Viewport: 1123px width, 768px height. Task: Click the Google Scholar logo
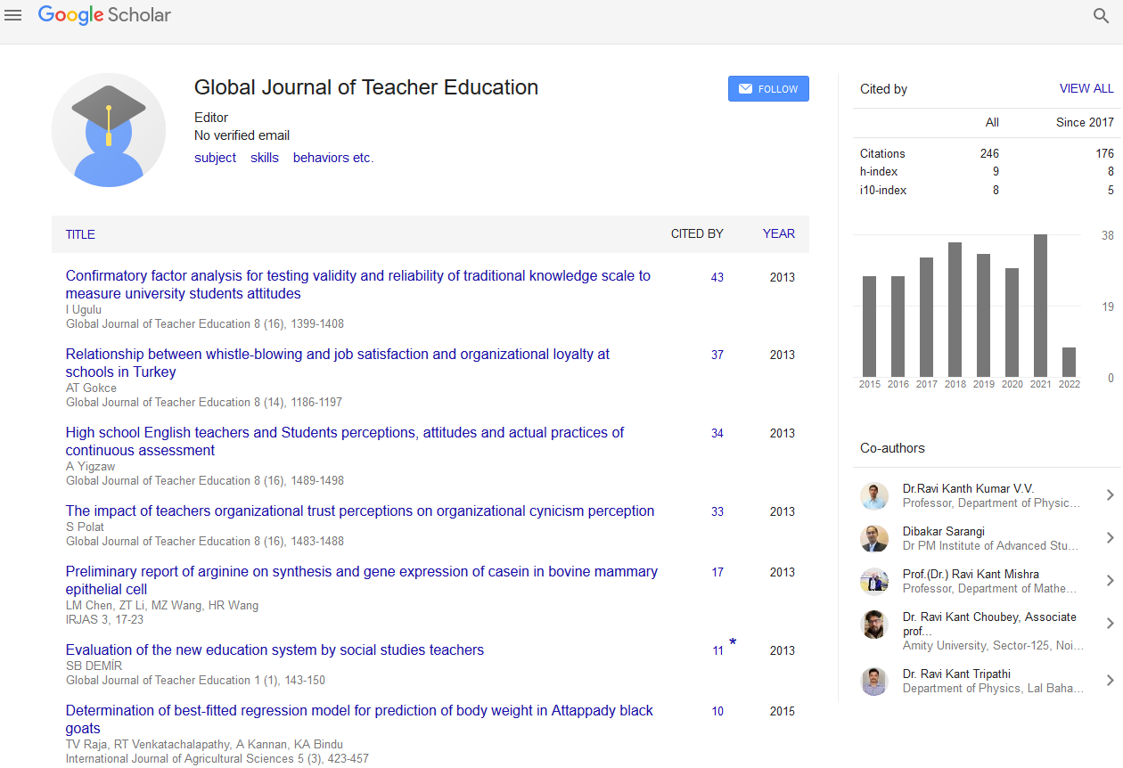point(104,15)
